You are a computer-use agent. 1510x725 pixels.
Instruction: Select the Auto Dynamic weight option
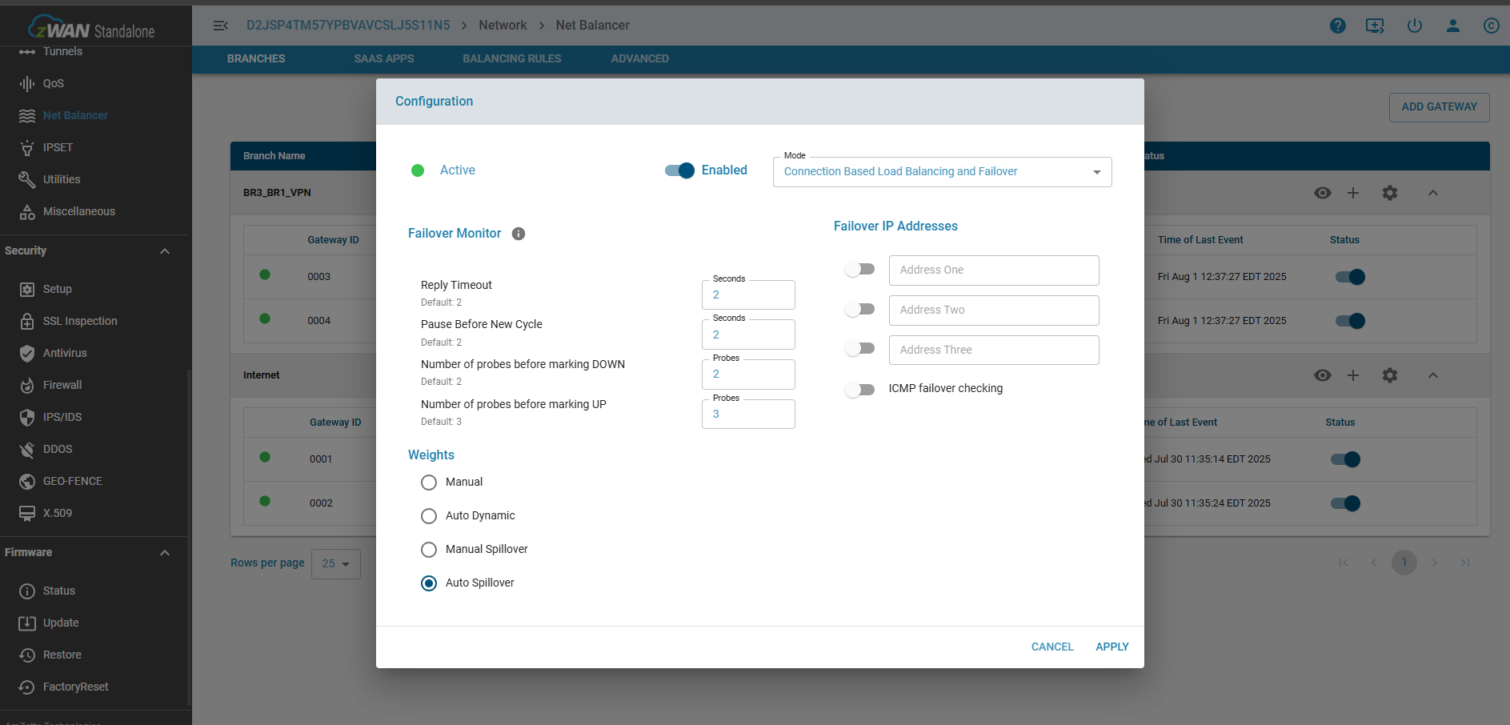(x=429, y=516)
